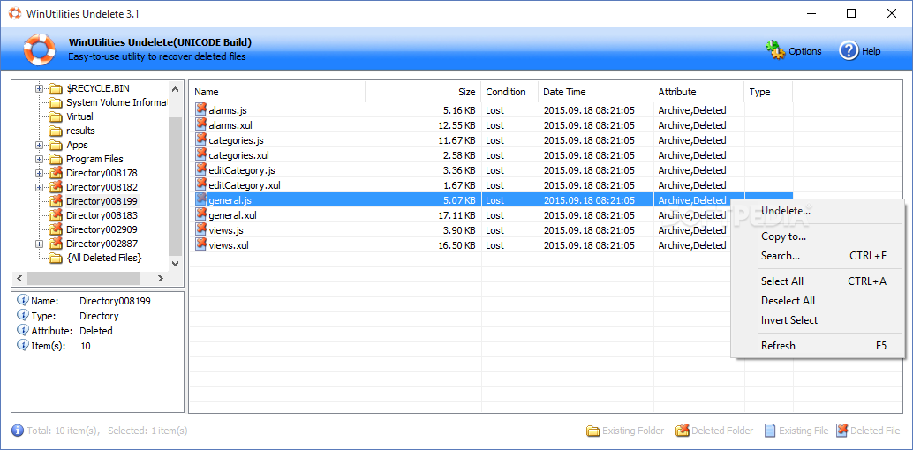The width and height of the screenshot is (913, 450).
Task: Expand the Program Files tree node
Action: (39, 159)
